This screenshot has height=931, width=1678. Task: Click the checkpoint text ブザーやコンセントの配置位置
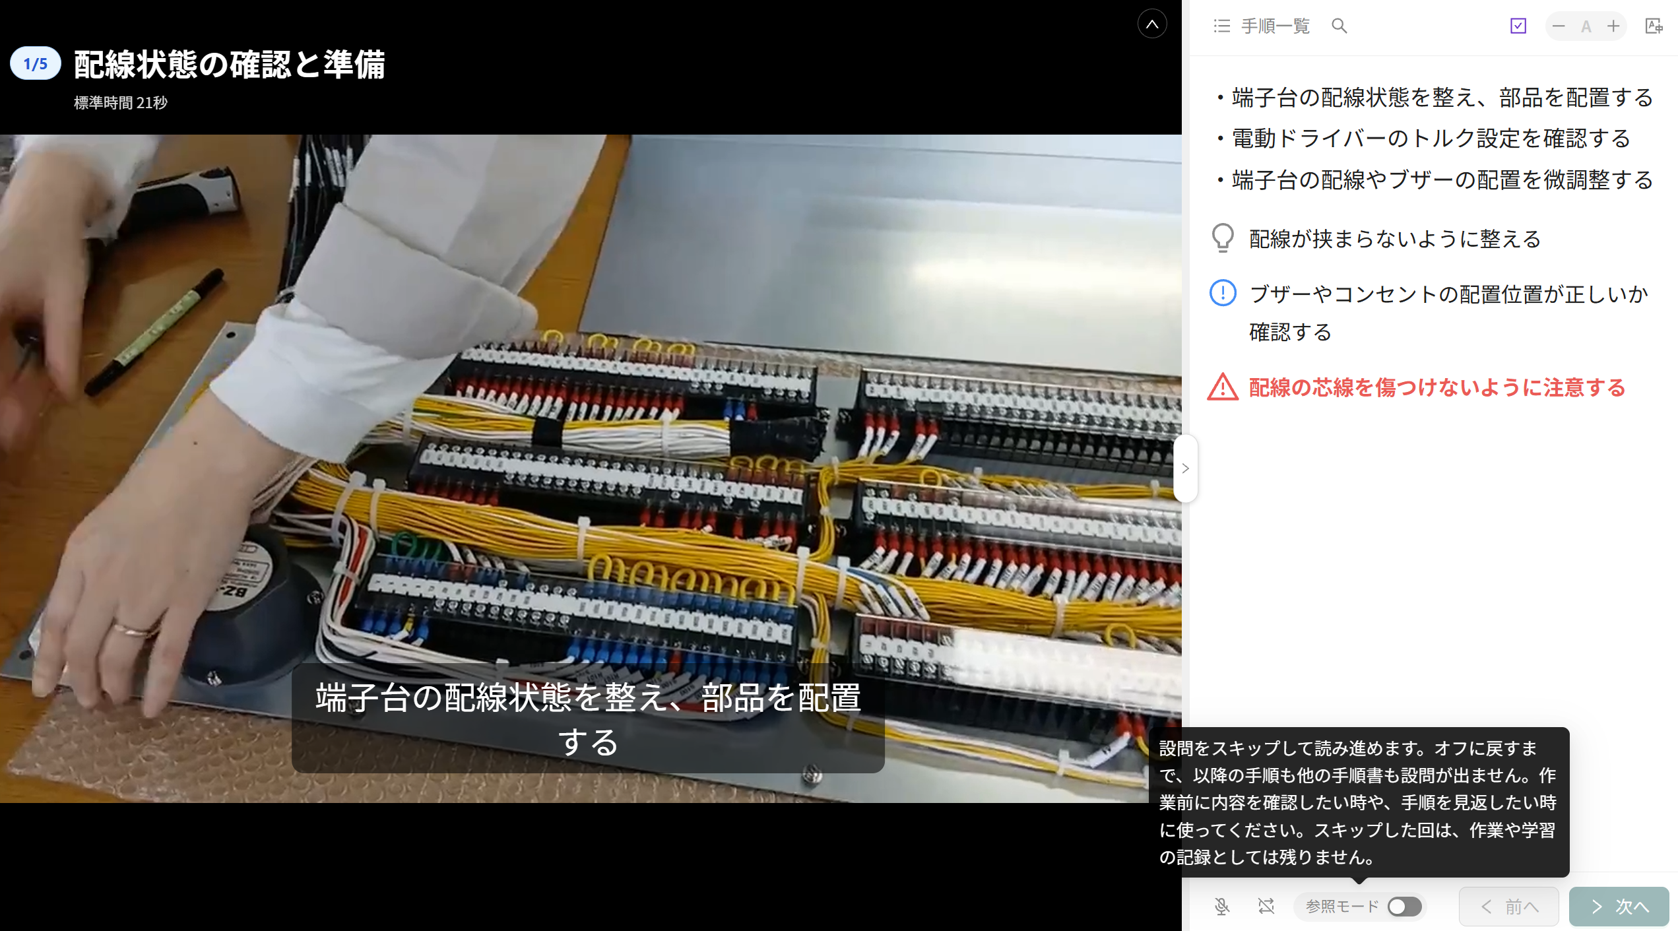tap(1449, 313)
